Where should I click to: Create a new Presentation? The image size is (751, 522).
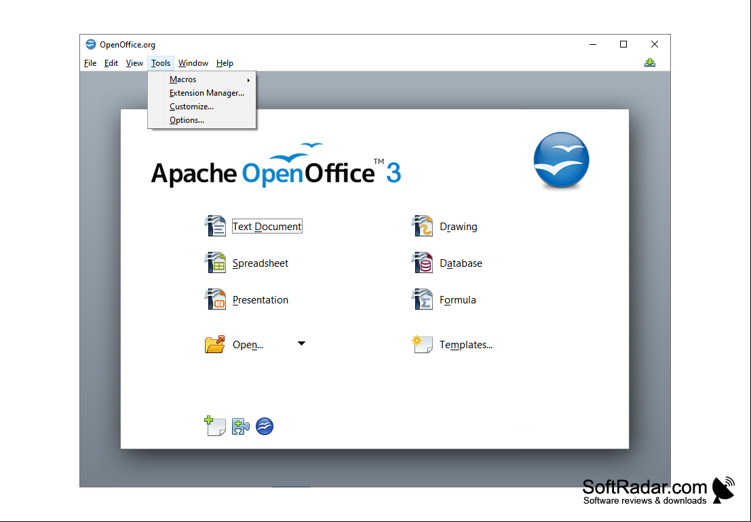pos(260,299)
